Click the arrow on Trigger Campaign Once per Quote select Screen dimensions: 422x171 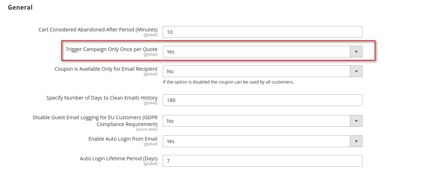click(x=356, y=52)
